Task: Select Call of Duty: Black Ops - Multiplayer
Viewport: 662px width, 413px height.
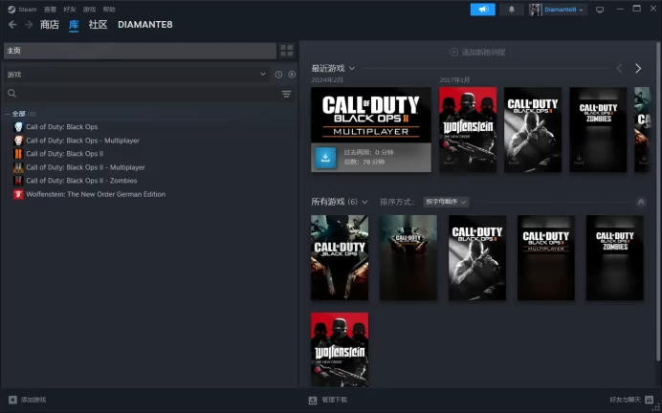Action: coord(82,141)
